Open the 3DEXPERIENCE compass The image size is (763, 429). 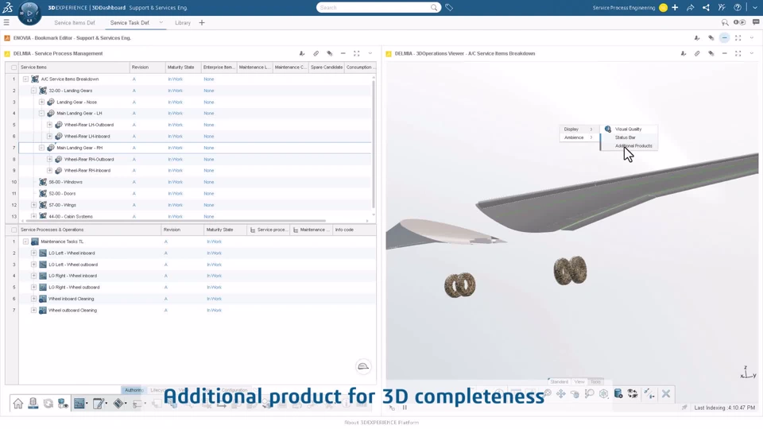[29, 14]
